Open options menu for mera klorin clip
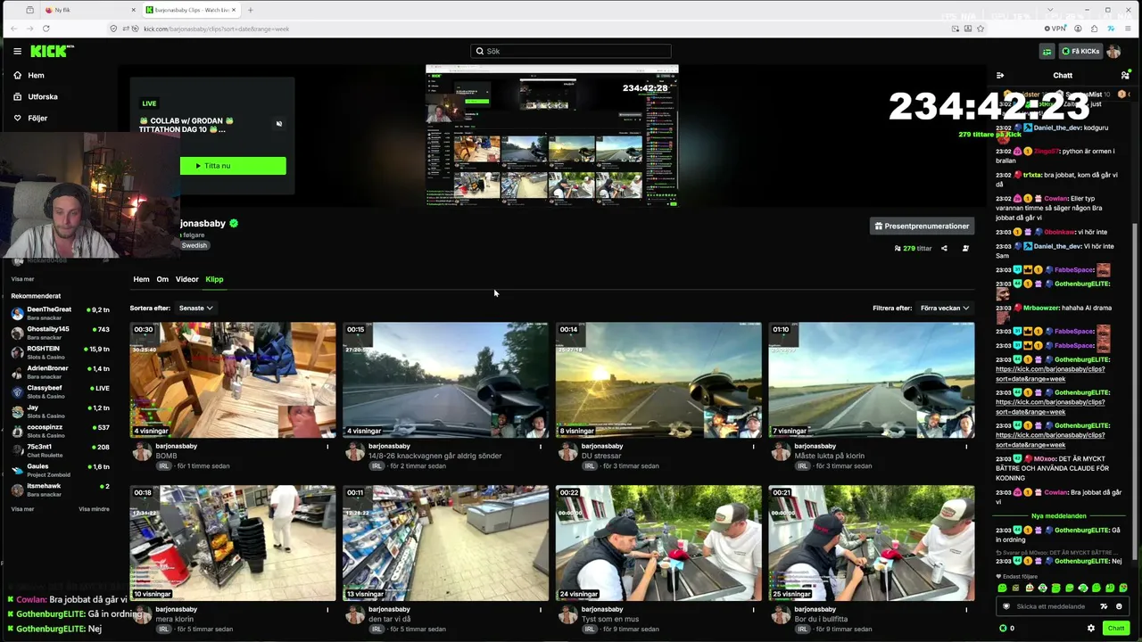Viewport: 1142px width, 642px height. [x=327, y=610]
